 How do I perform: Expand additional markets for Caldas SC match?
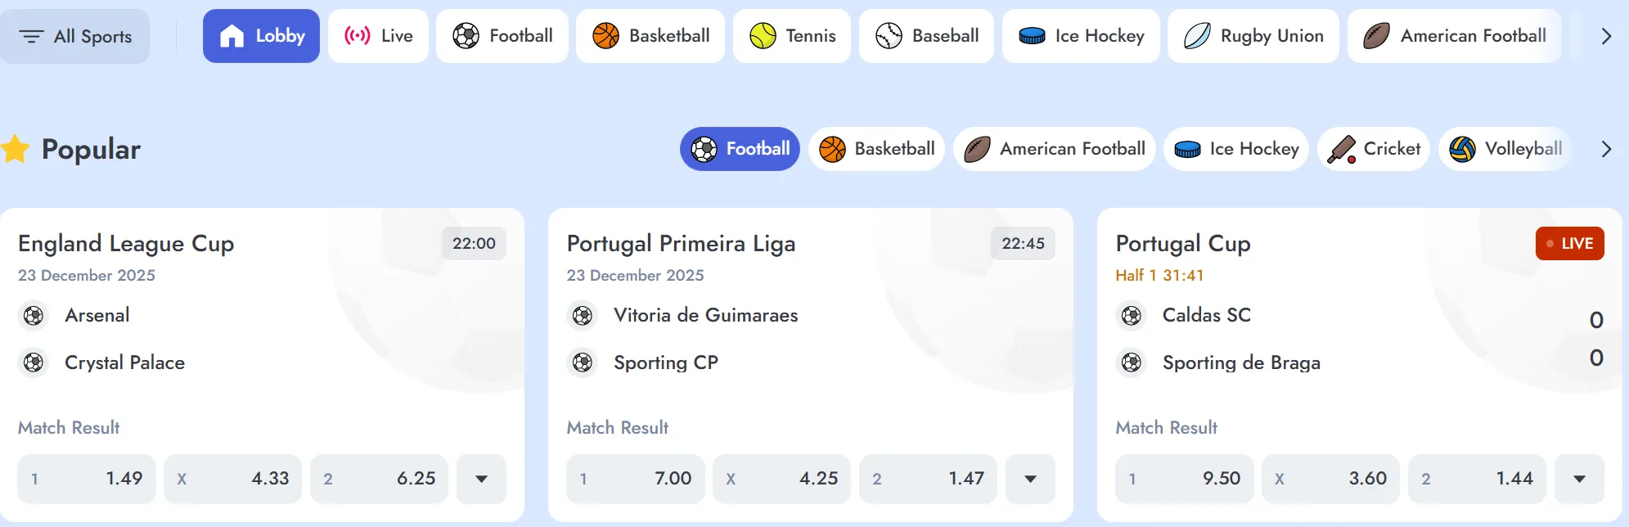(x=1579, y=479)
